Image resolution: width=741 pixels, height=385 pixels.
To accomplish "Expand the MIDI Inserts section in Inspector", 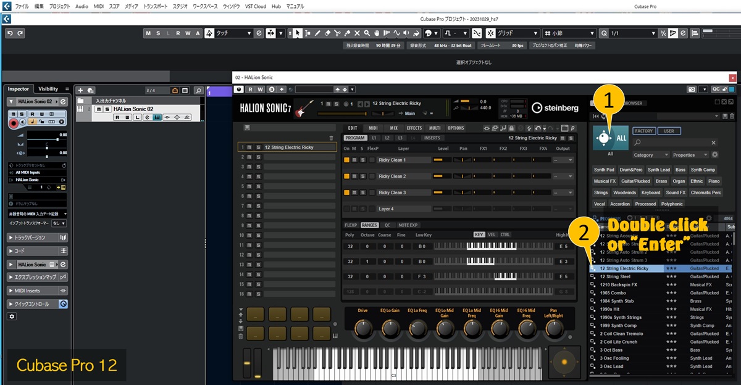I will pos(37,291).
